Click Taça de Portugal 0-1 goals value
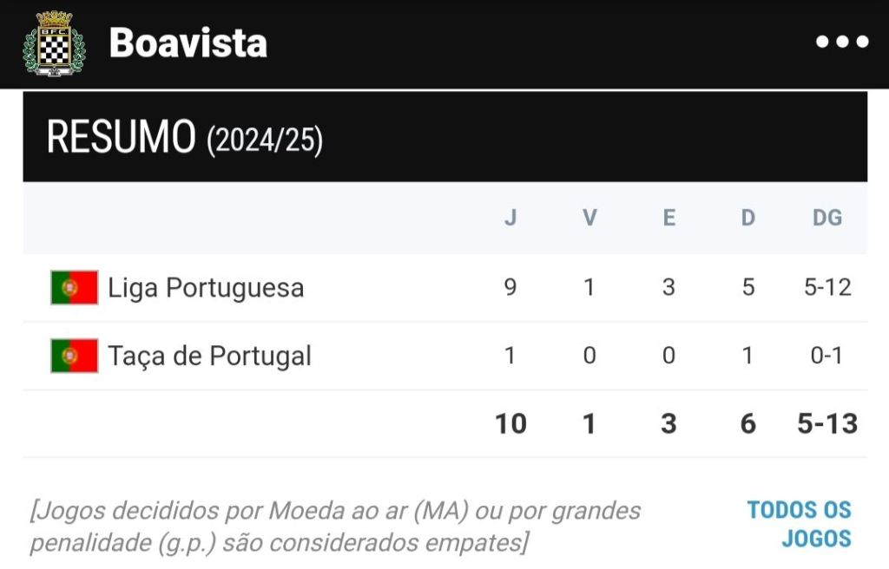This screenshot has height=569, width=889. pos(826,356)
